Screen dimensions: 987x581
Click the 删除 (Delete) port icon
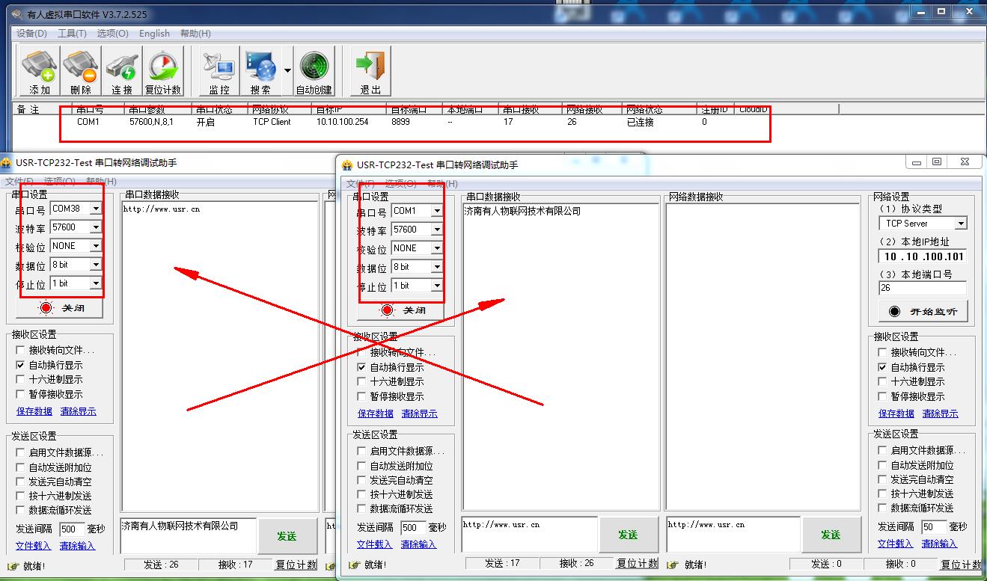(81, 72)
